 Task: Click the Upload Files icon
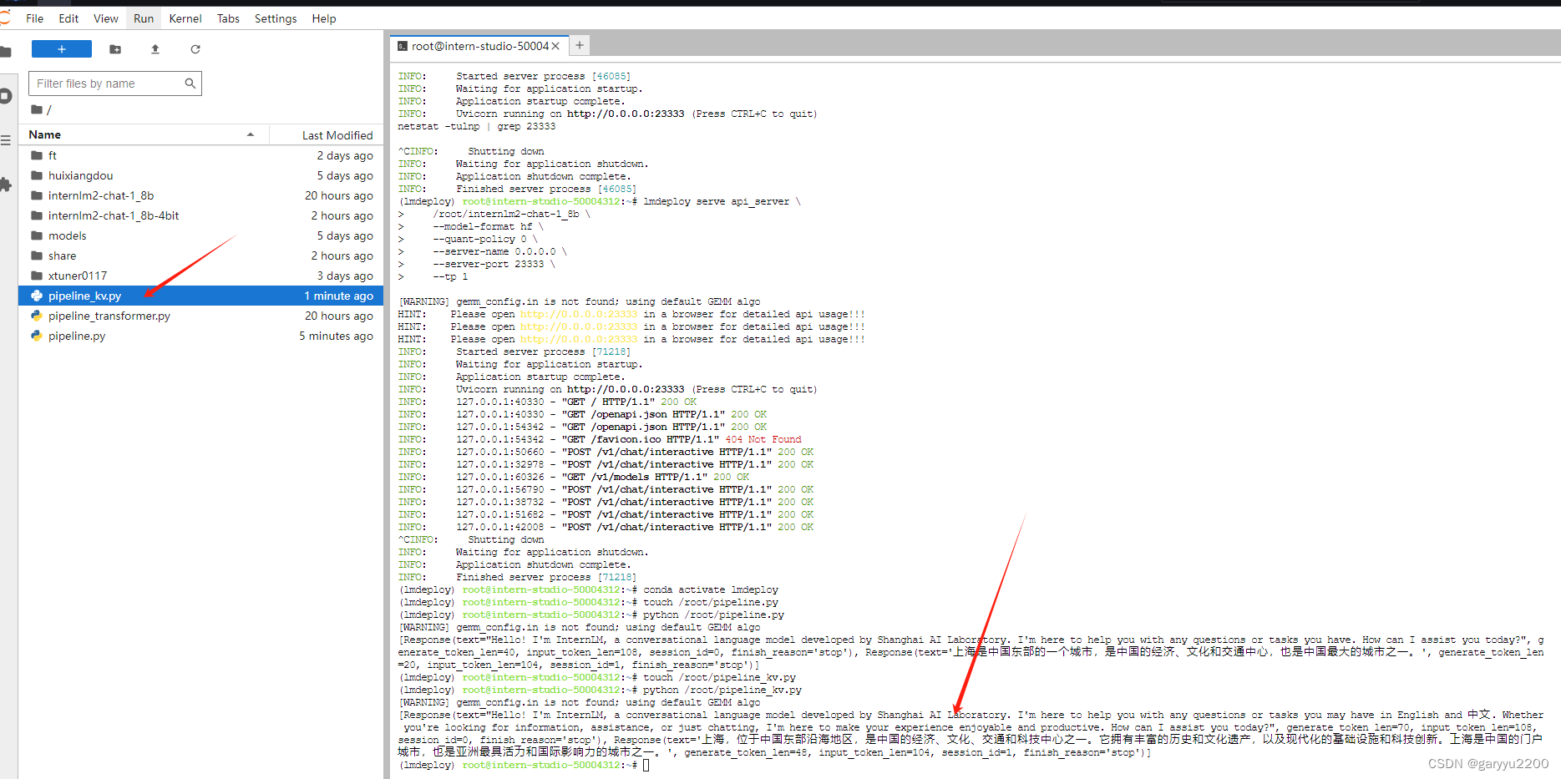(x=155, y=49)
